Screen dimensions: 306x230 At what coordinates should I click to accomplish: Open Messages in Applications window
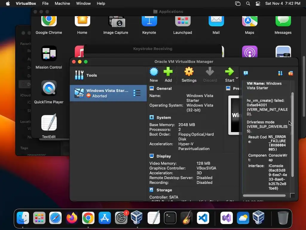coord(283,21)
